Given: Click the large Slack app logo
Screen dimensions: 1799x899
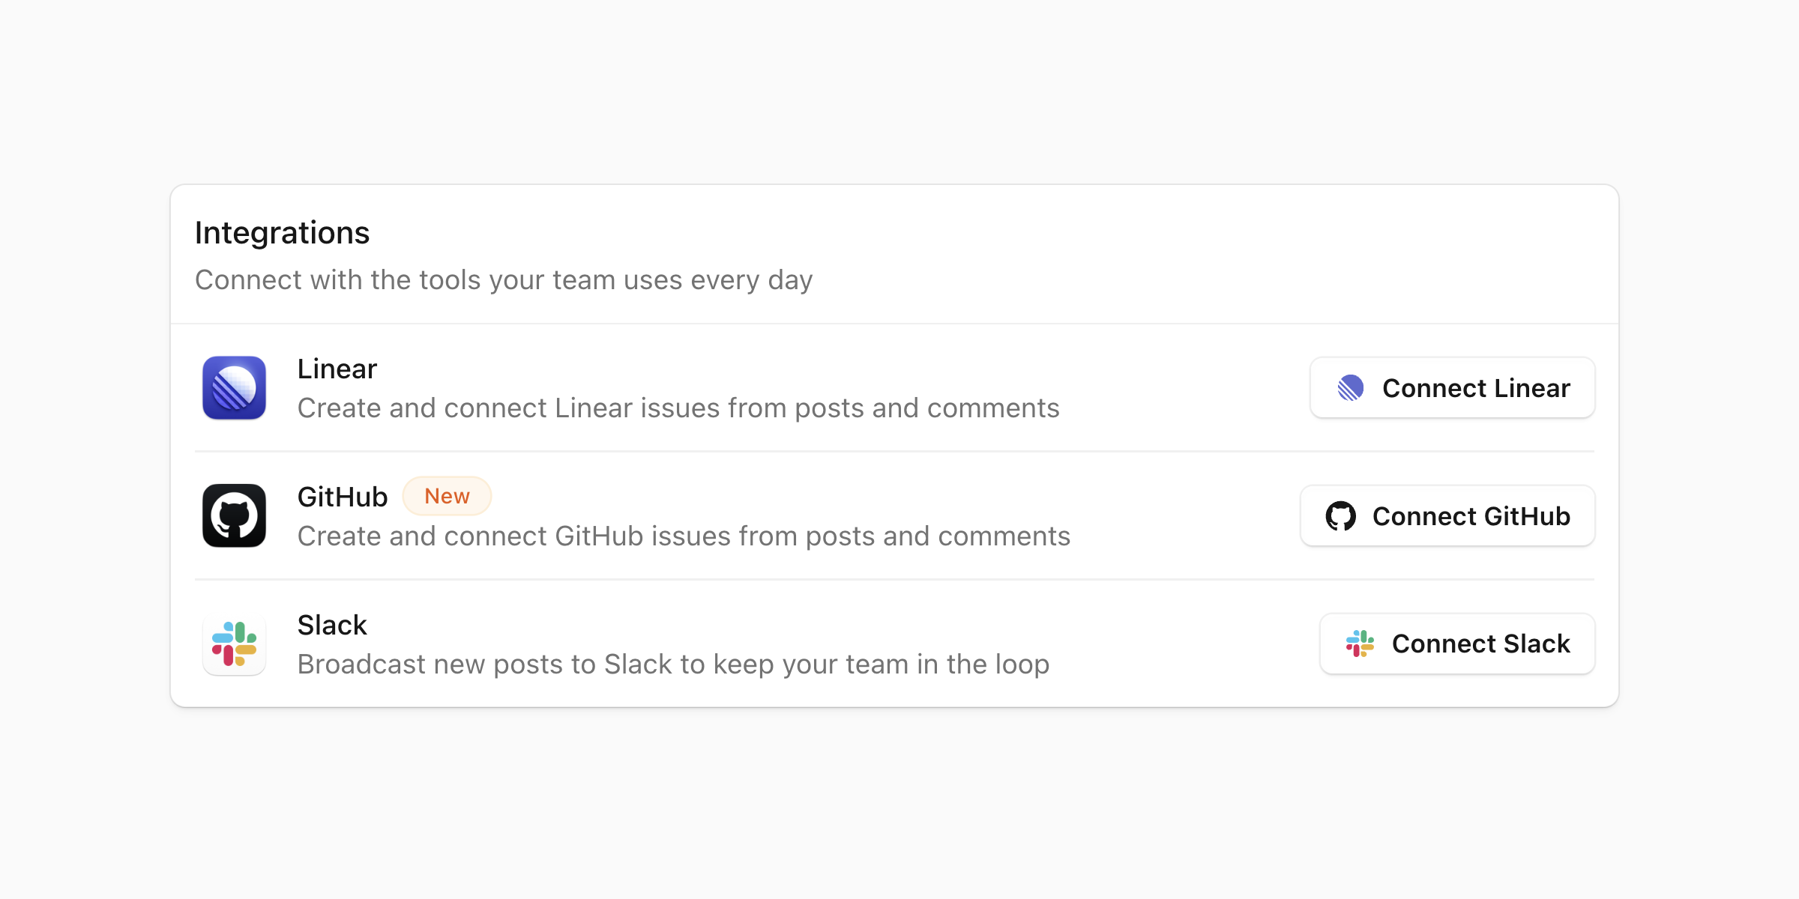Looking at the screenshot, I should pyautogui.click(x=234, y=644).
